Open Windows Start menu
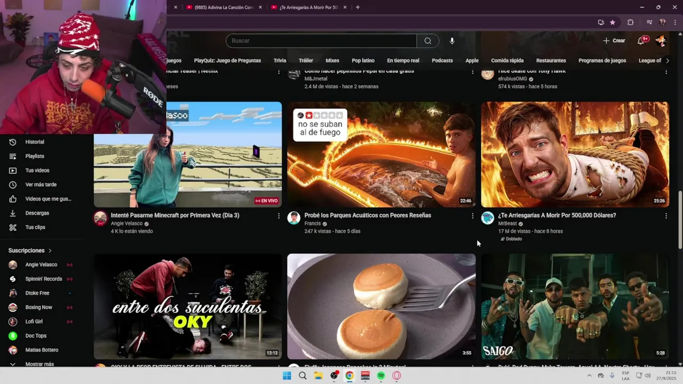 [x=287, y=375]
